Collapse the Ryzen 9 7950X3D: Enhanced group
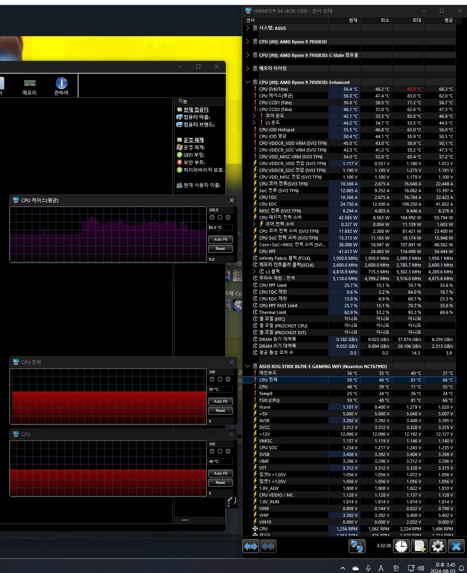Screen dimensions: 467x573 point(248,82)
